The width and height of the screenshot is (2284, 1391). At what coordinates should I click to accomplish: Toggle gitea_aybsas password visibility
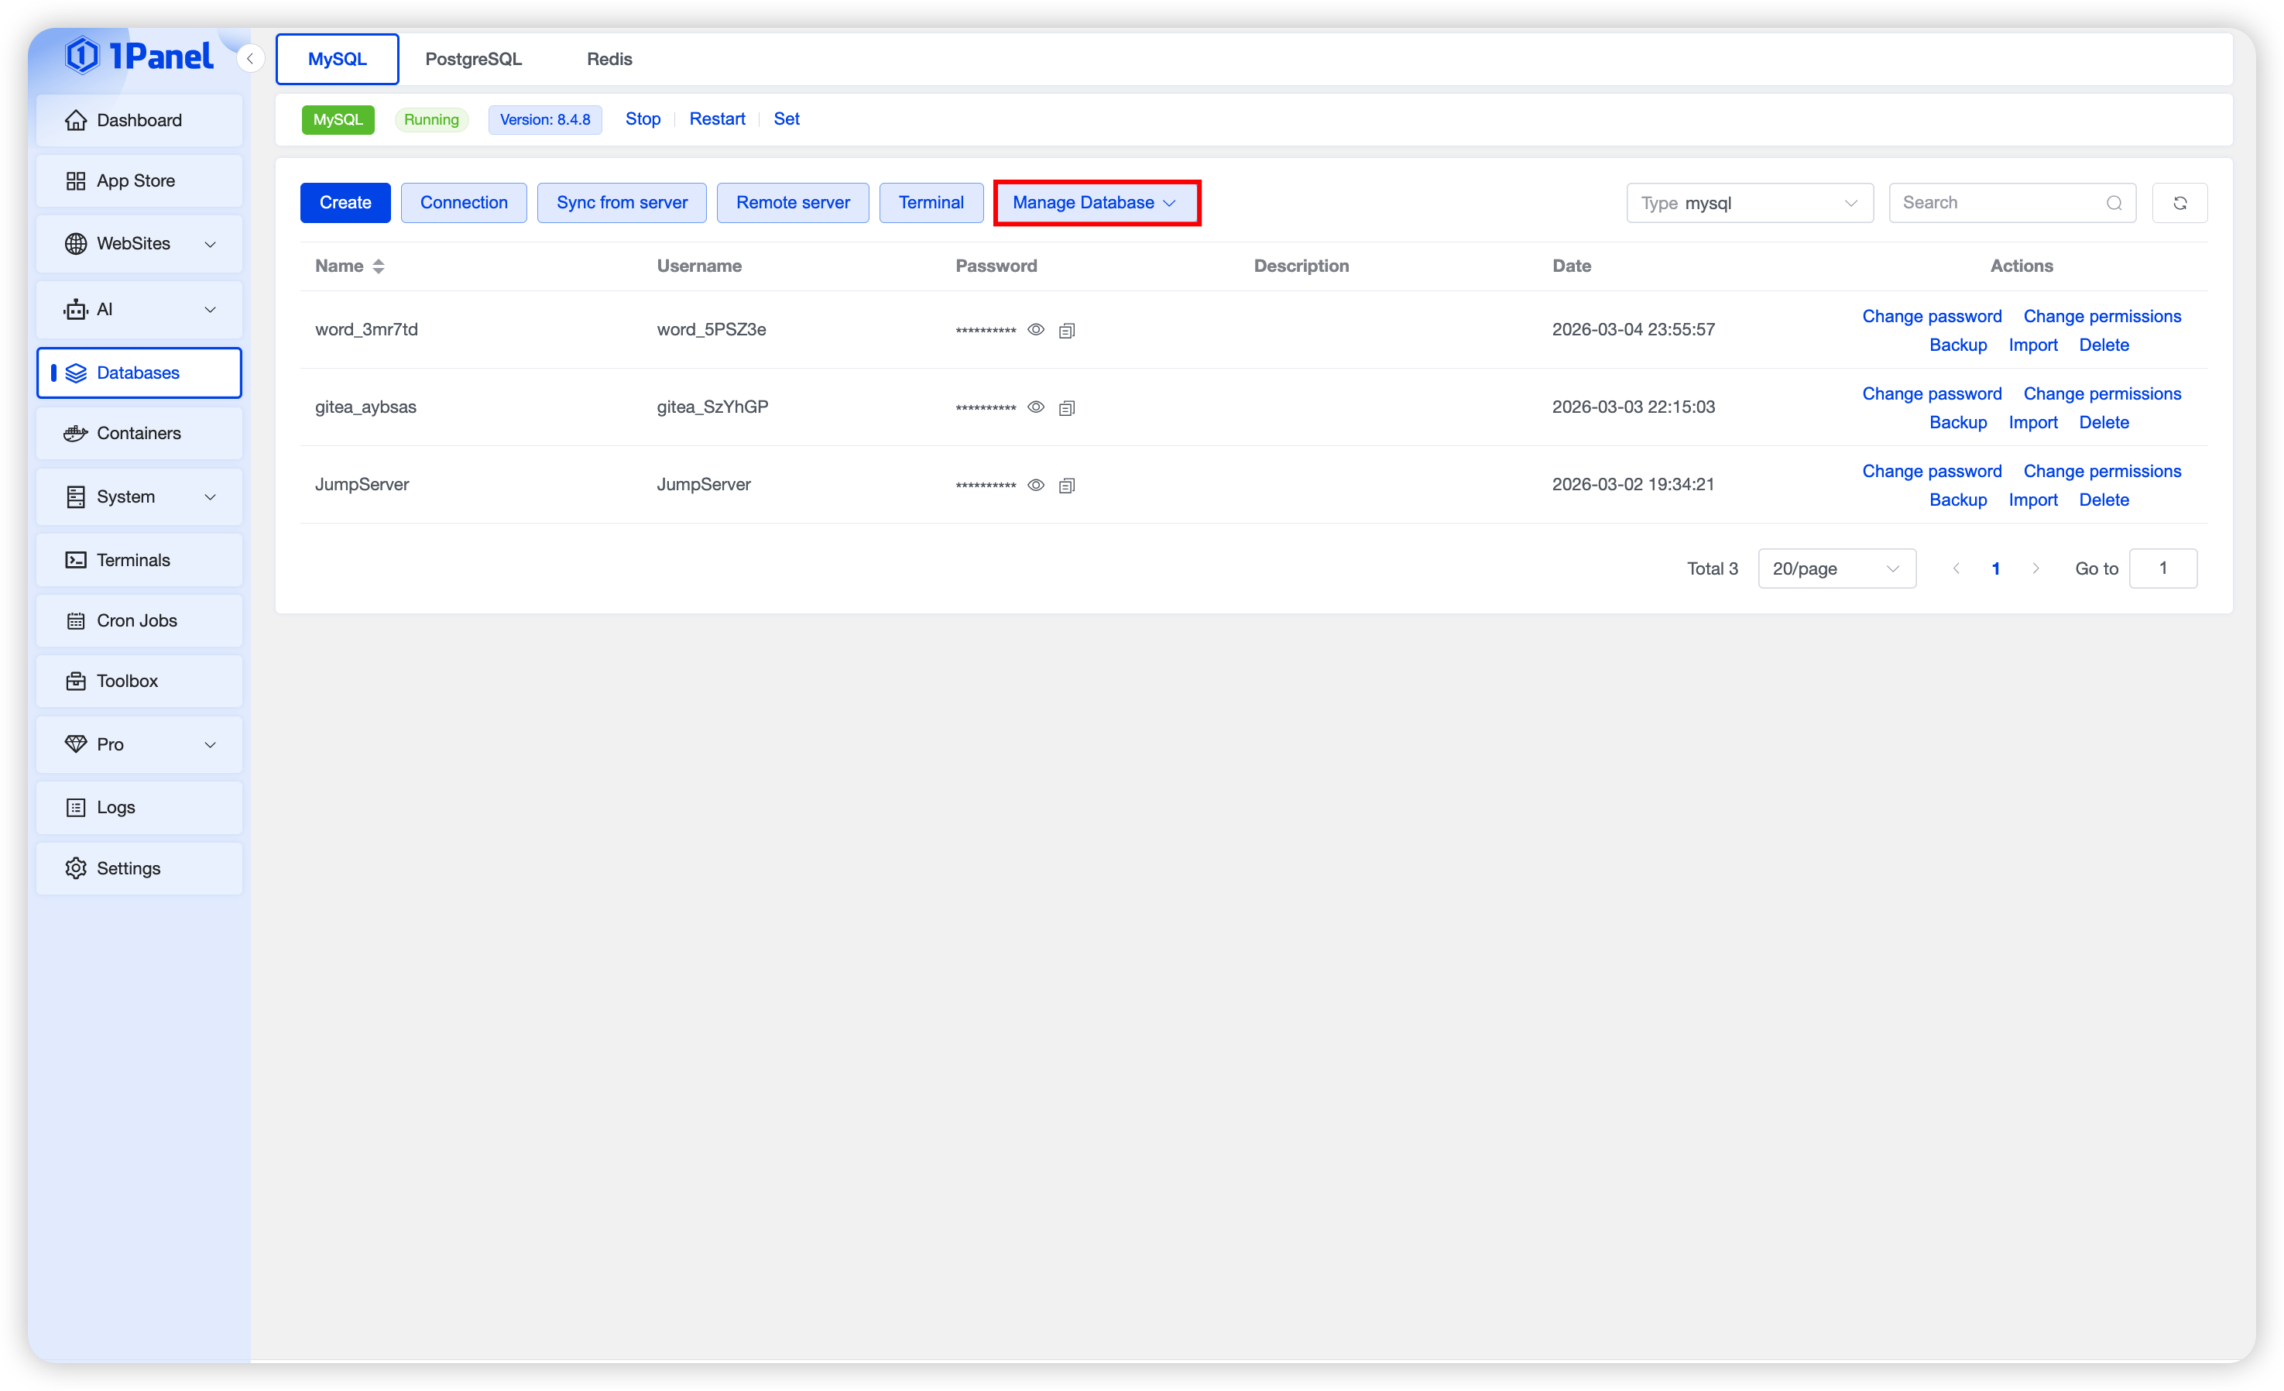[1037, 407]
